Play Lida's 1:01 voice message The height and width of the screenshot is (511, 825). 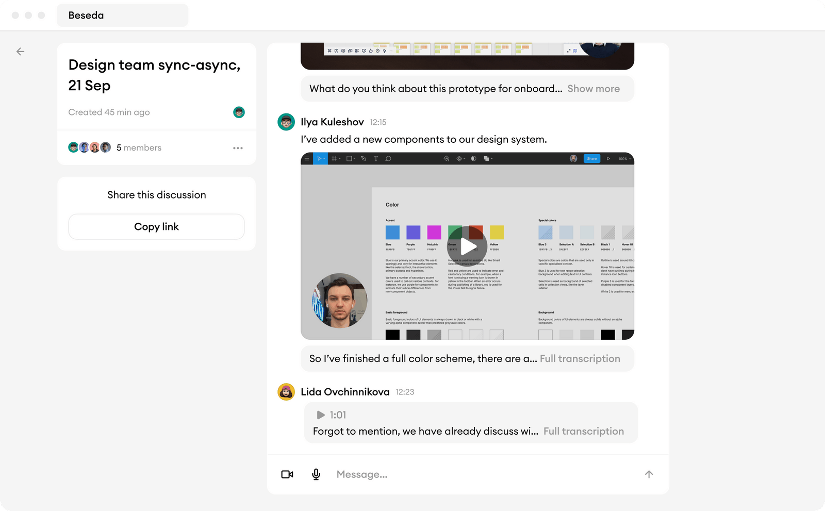click(321, 415)
